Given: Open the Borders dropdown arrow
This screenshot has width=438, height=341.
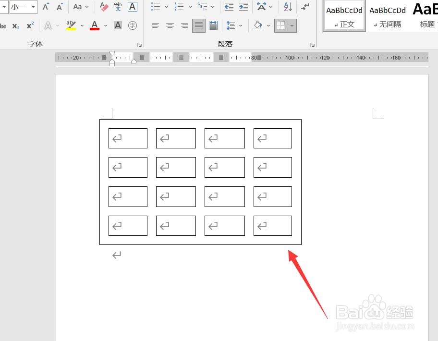Looking at the screenshot, I should (x=292, y=25).
